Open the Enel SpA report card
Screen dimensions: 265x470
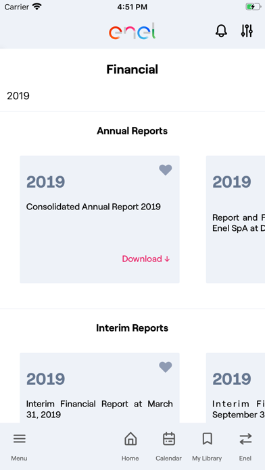click(235, 219)
